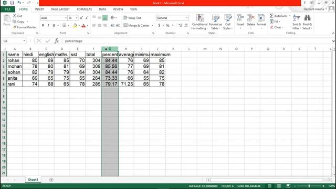This screenshot has width=336, height=189.
Task: Switch to the INSERT tab
Action: click(39, 9)
